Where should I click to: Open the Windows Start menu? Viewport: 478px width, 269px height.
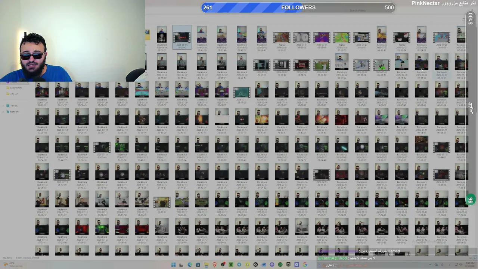click(x=173, y=265)
